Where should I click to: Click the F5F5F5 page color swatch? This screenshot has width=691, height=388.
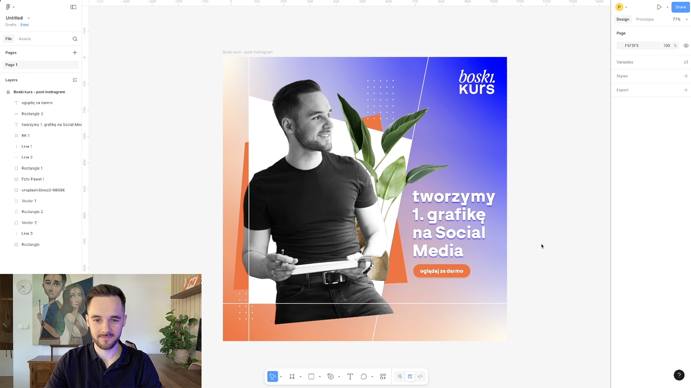click(x=621, y=46)
